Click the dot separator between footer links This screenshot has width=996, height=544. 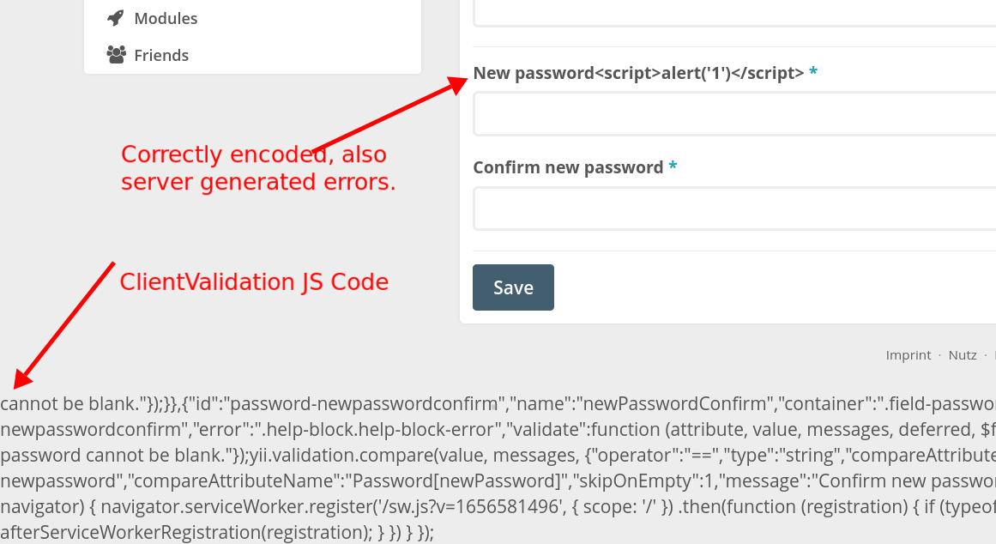[942, 354]
